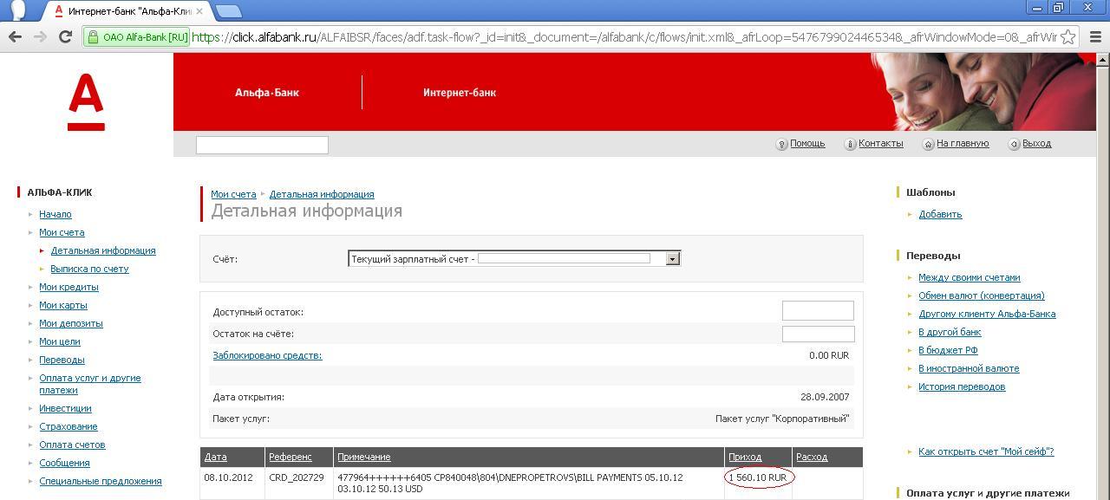Log out via Выход link

[x=1036, y=144]
